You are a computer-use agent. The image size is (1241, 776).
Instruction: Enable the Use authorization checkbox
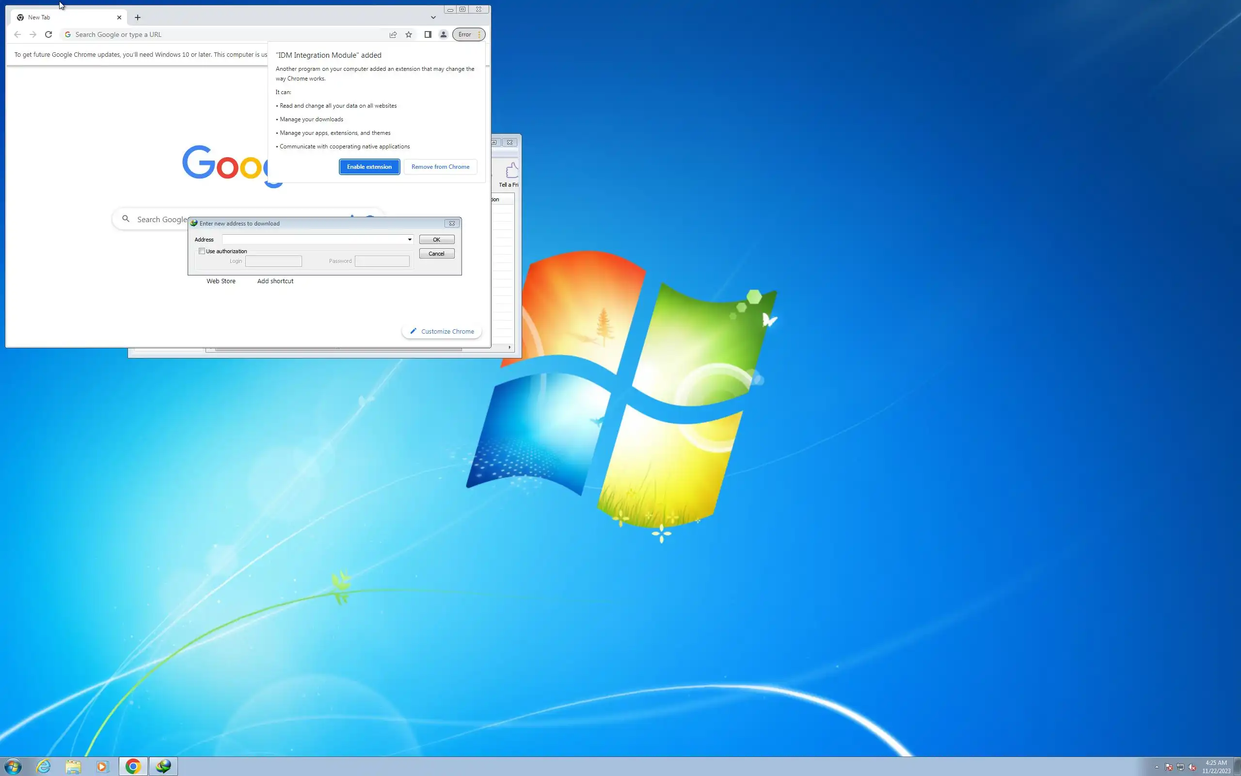click(202, 251)
